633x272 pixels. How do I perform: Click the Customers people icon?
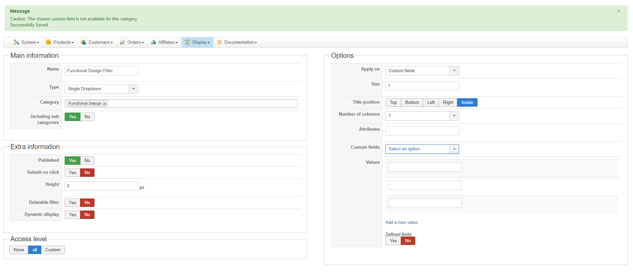[x=83, y=42]
